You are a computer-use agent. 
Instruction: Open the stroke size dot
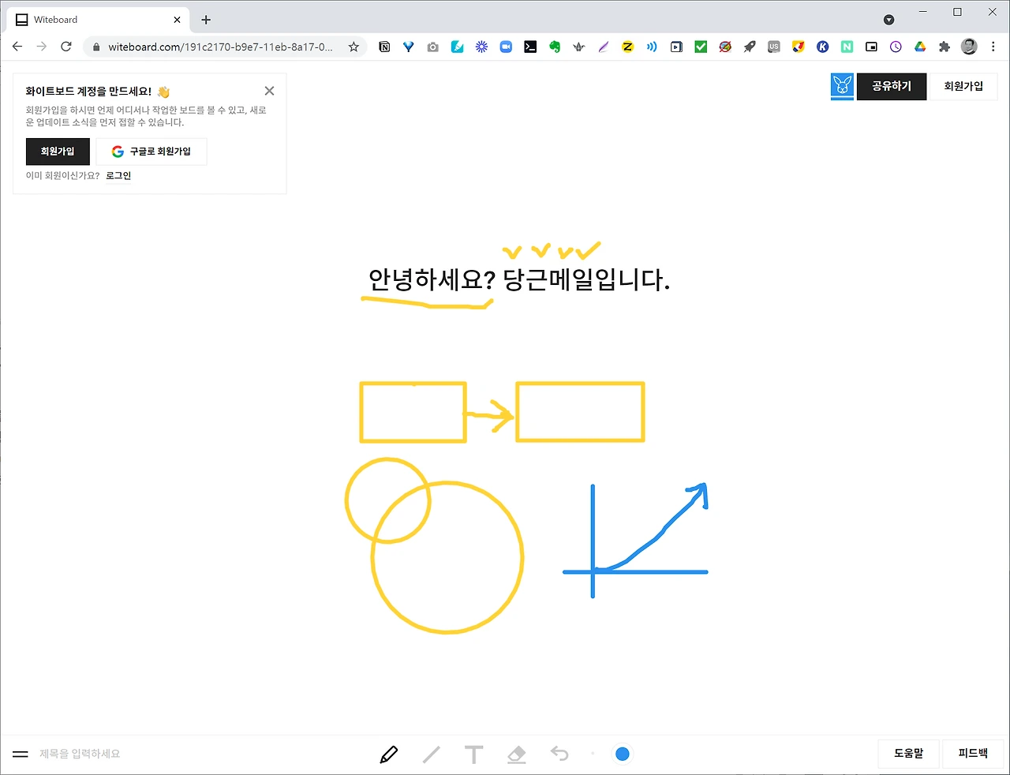pyautogui.click(x=593, y=754)
